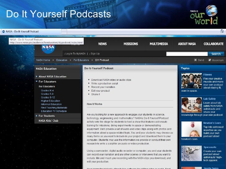226x169 pixels.
Task: Open the Lab Safety title link
Action: (210, 99)
